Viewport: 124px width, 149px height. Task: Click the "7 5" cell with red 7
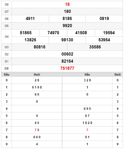37,130
